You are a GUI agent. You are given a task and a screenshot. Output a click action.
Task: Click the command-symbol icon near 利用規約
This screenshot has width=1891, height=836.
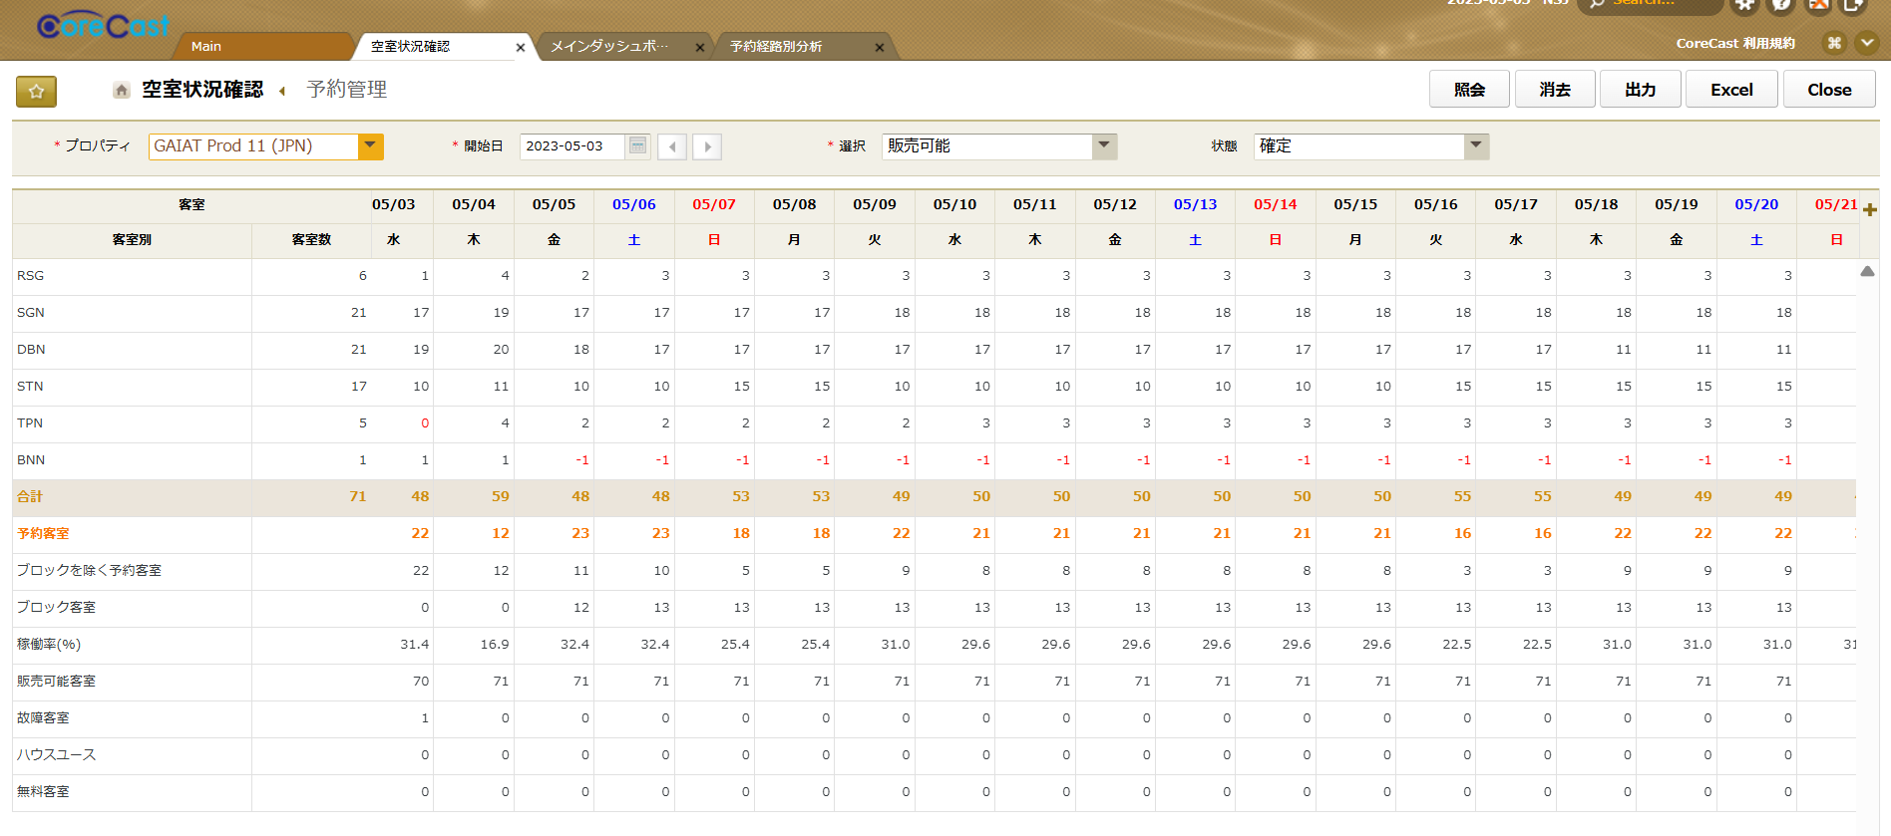(x=1833, y=43)
